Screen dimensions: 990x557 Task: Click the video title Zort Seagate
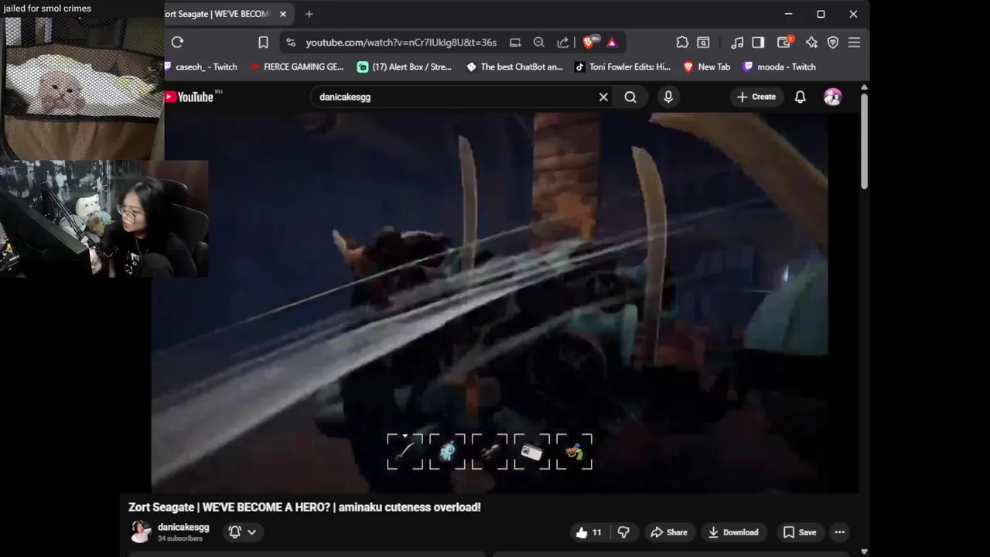pyautogui.click(x=305, y=507)
